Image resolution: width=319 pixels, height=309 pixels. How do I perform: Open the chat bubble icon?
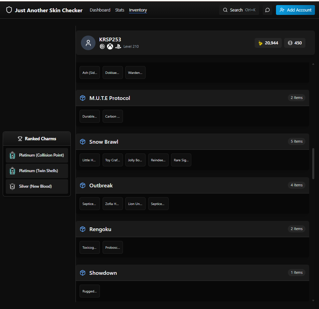(x=268, y=10)
